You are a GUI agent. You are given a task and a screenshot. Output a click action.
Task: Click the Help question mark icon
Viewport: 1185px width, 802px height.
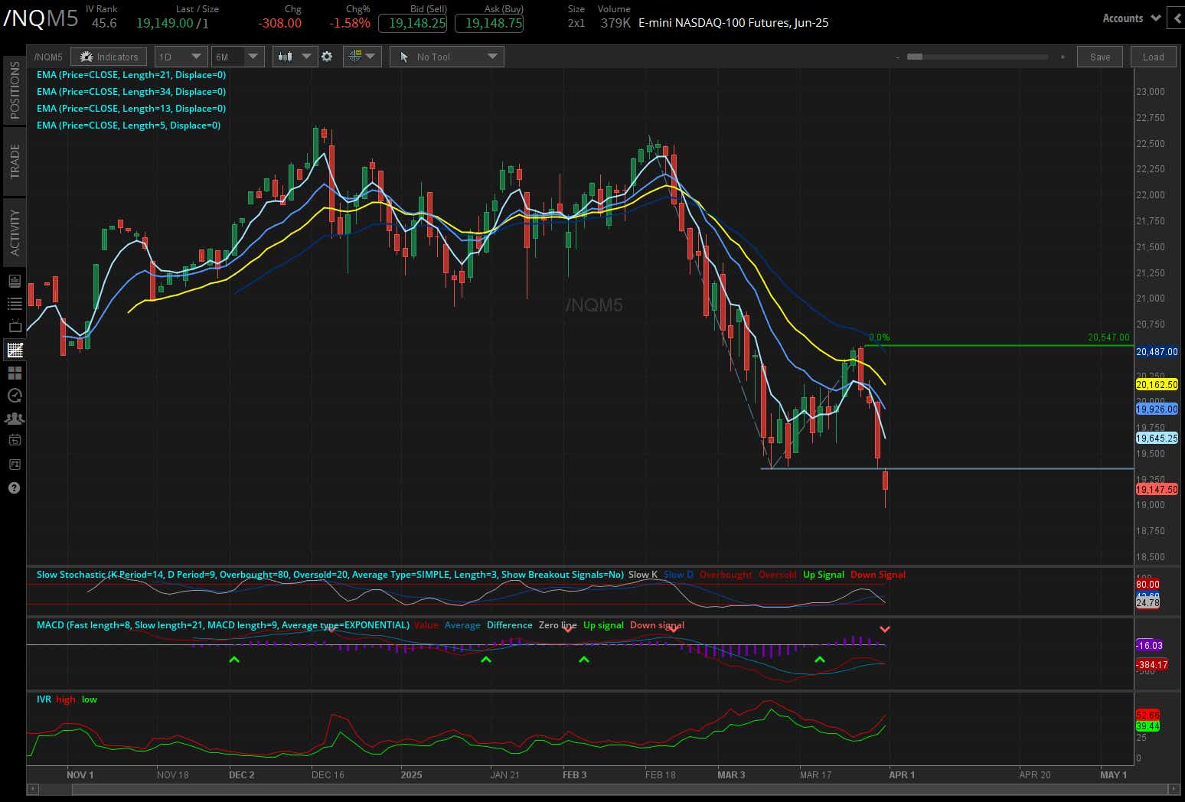[14, 487]
